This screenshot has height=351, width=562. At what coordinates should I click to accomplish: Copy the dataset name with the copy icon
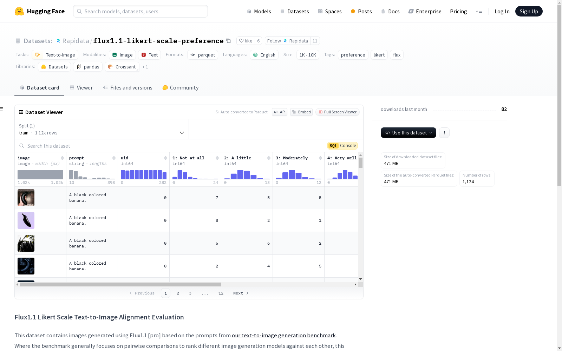228,41
